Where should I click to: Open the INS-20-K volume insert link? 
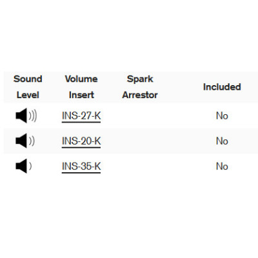(81, 141)
